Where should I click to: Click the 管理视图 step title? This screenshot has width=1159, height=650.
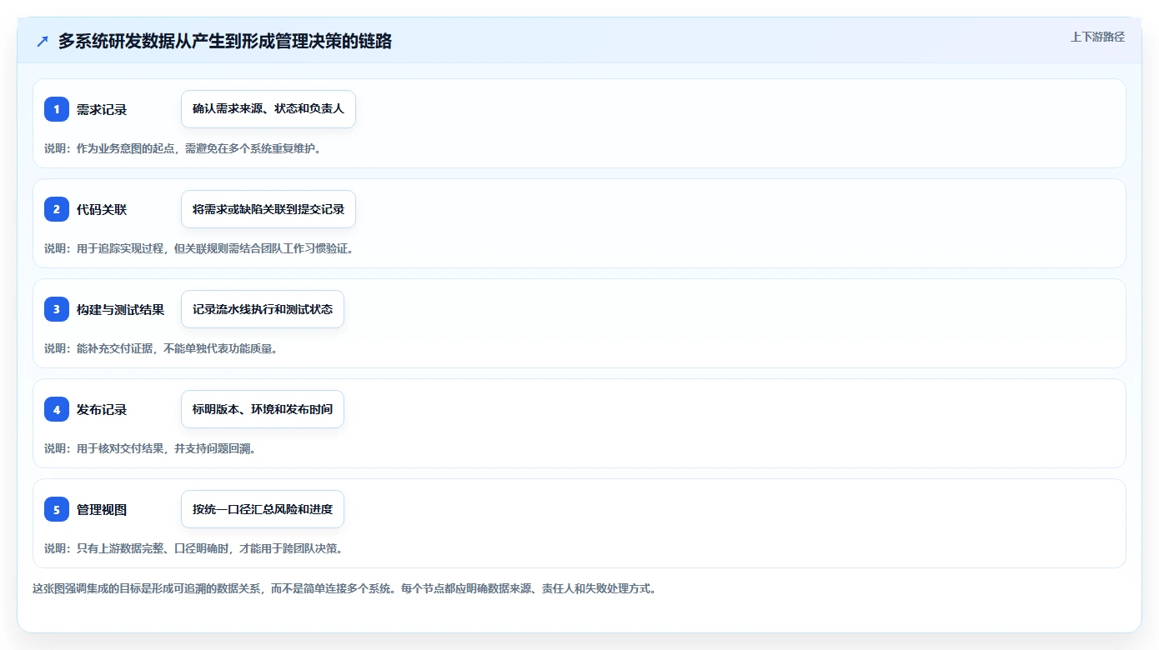pos(102,509)
